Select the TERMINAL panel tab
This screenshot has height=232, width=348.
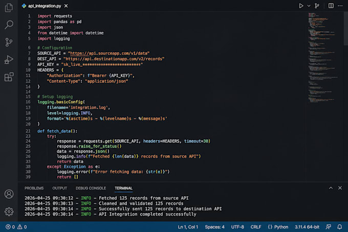click(x=123, y=188)
